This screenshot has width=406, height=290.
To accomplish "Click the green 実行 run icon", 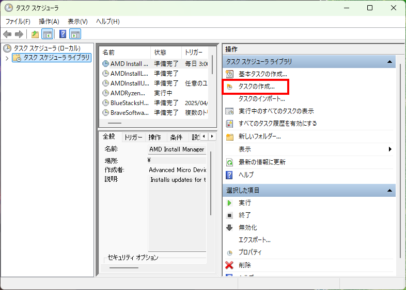I will 230,203.
